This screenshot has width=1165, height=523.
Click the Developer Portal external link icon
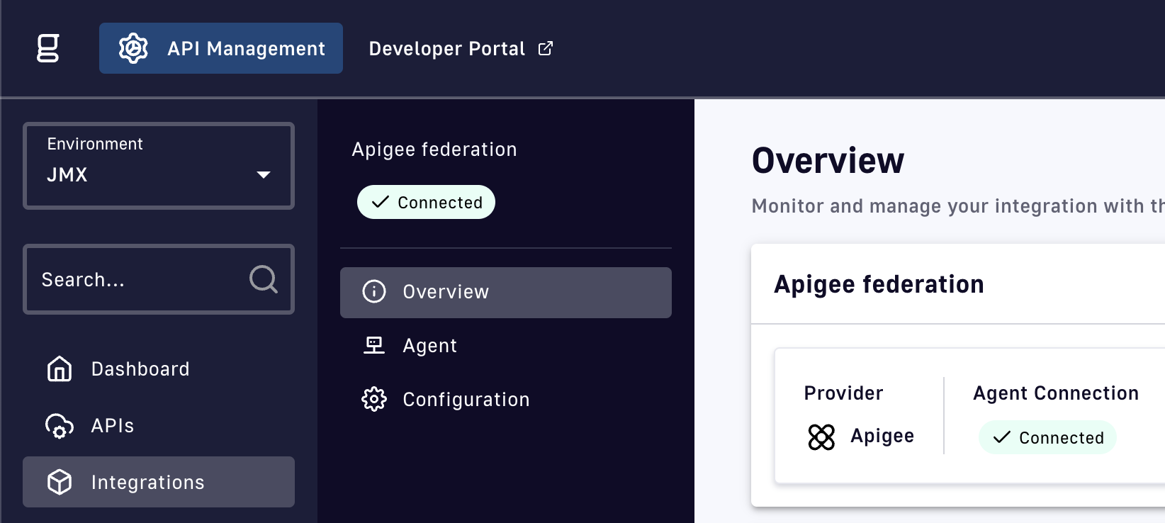tap(545, 48)
